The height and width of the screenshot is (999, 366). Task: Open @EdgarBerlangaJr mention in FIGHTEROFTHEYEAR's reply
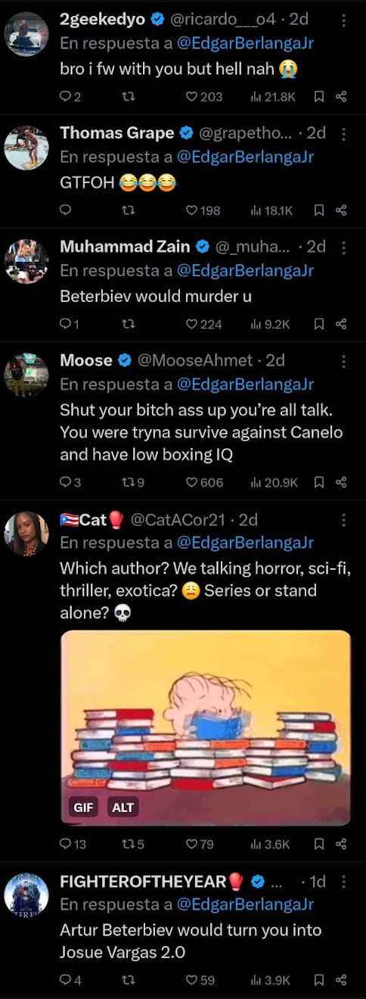click(245, 904)
